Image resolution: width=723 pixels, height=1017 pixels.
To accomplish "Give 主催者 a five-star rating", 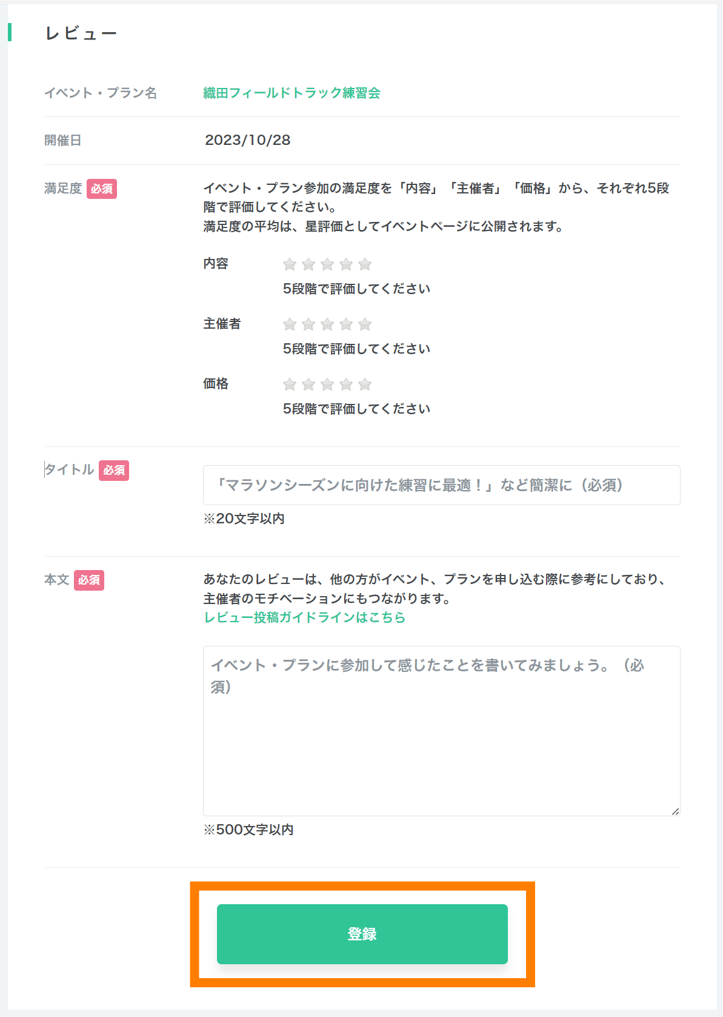I will point(365,324).
